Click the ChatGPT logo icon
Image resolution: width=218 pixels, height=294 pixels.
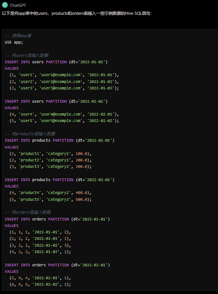[x=5, y=5]
